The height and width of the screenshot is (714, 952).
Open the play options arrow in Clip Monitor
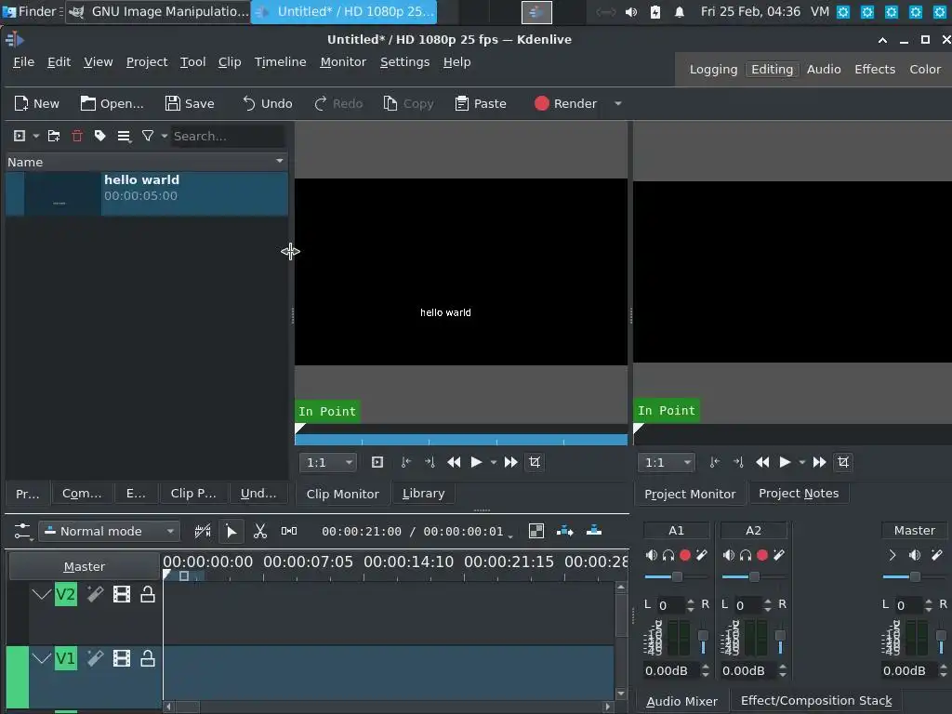click(x=494, y=463)
